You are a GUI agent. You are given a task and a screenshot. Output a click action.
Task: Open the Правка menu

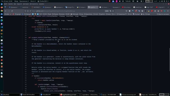11,4
